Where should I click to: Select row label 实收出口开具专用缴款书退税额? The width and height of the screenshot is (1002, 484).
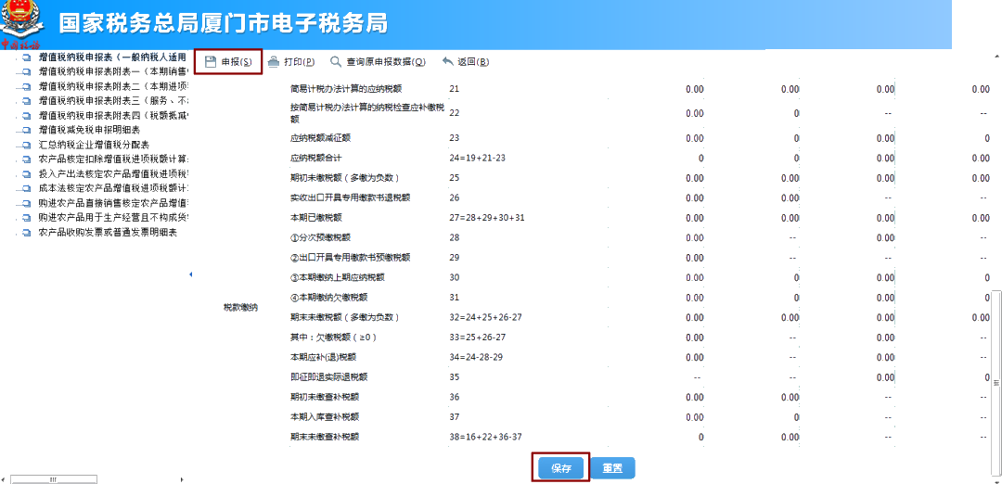350,197
